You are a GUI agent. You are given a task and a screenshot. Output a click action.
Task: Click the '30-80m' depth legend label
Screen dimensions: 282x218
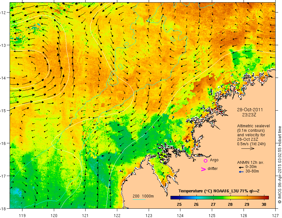pos(252,171)
